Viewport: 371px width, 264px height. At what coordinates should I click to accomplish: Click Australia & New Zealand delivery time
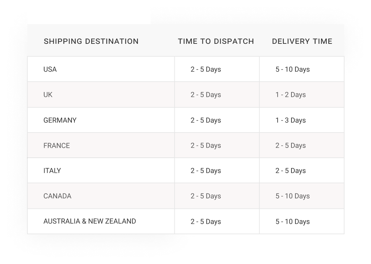293,221
